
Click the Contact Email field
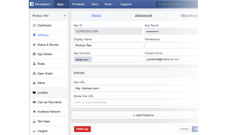click(x=171, y=59)
